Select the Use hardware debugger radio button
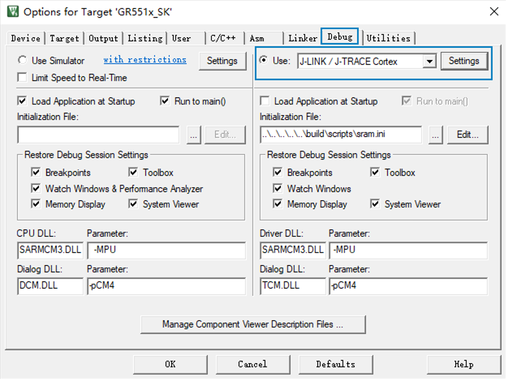The image size is (506, 379). 264,60
